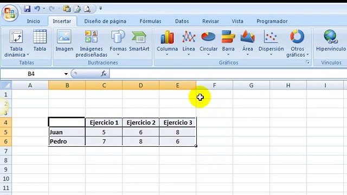Click Juan's Ejercicio 1 score 5

point(104,132)
